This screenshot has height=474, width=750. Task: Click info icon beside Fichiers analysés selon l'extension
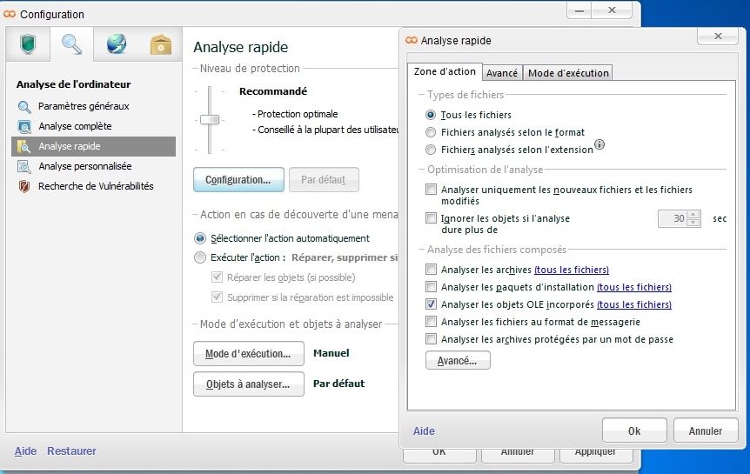click(599, 144)
